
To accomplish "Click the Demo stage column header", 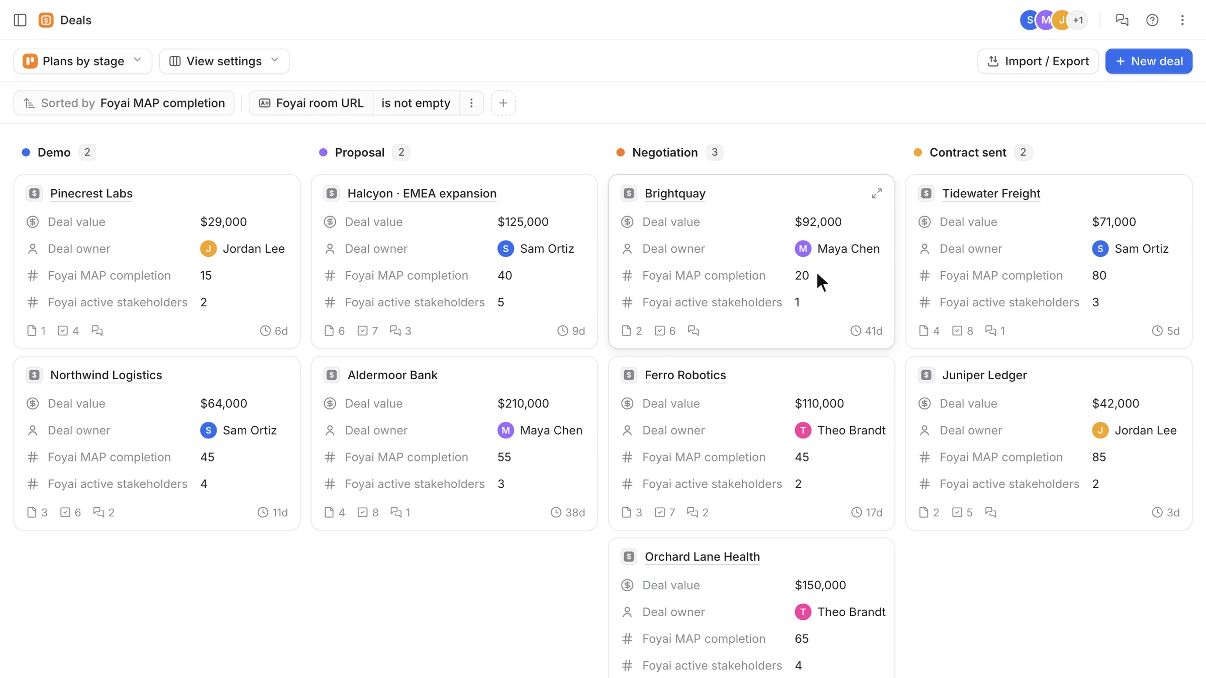I will [x=54, y=152].
